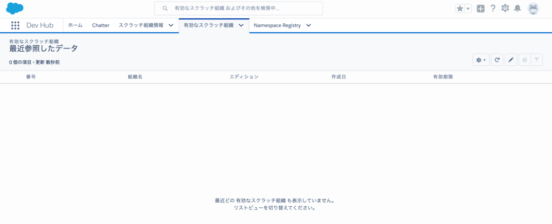Expand Namespace Registry tab chevron
This screenshot has width=552, height=224.
tap(308, 25)
